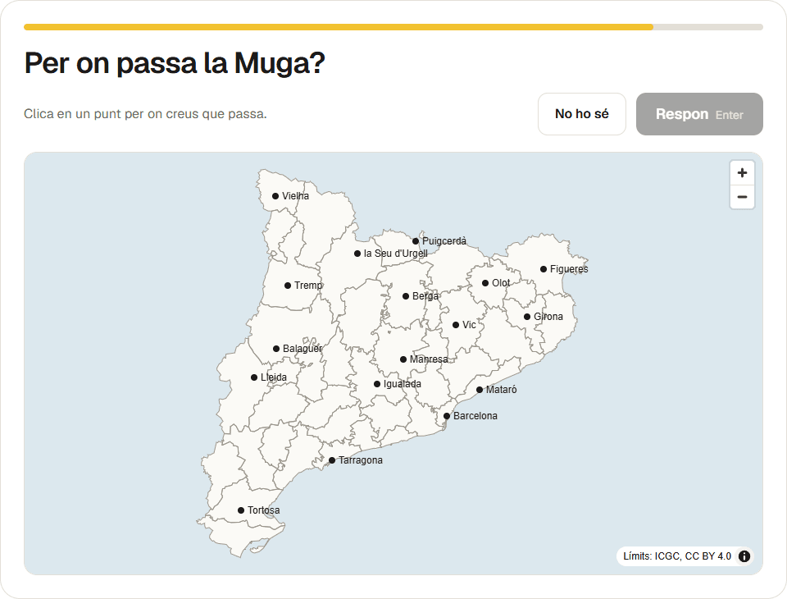Click the Figueres city dot

pos(543,269)
